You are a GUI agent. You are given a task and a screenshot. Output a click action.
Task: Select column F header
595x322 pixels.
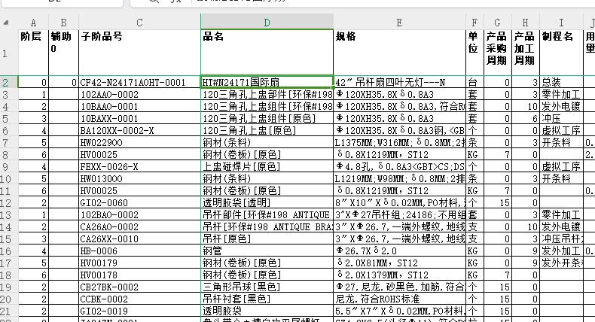pos(474,23)
